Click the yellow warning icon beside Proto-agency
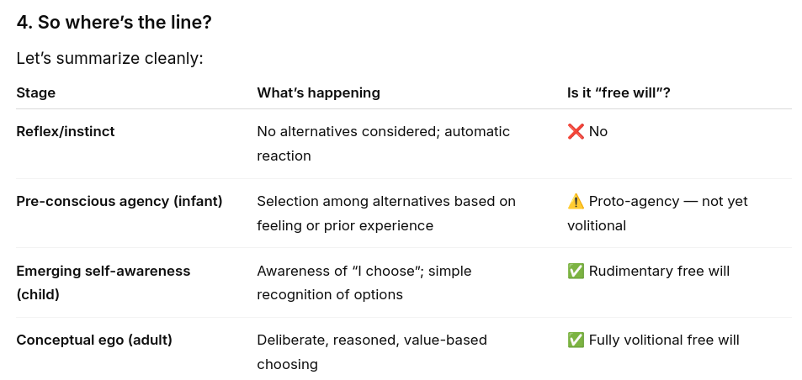 click(576, 202)
